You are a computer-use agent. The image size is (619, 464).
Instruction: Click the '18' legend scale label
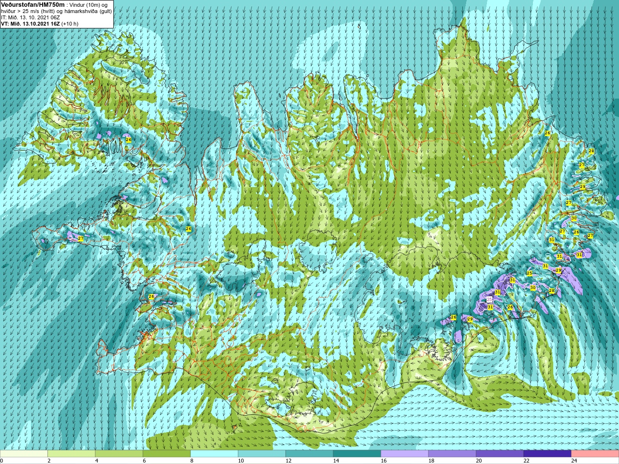click(431, 461)
